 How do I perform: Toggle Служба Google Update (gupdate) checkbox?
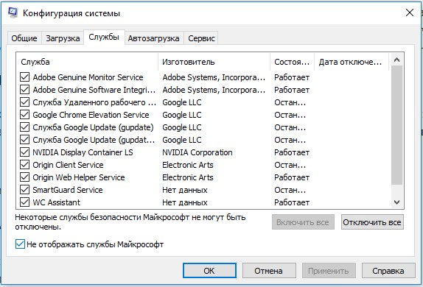[x=24, y=127]
